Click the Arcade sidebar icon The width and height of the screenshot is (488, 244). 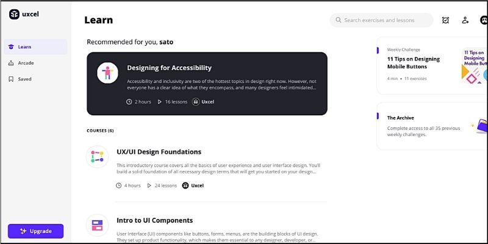click(12, 63)
